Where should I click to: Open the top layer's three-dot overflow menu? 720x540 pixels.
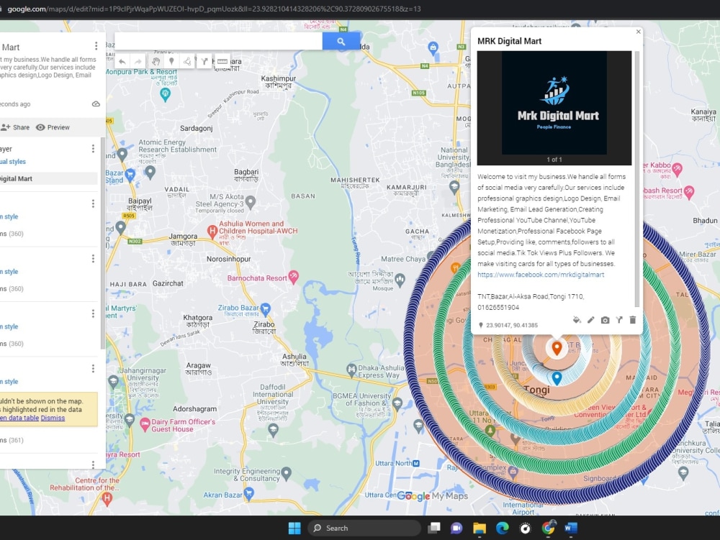pos(93,149)
